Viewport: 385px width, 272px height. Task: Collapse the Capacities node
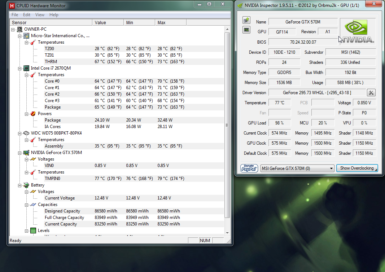coord(26,205)
